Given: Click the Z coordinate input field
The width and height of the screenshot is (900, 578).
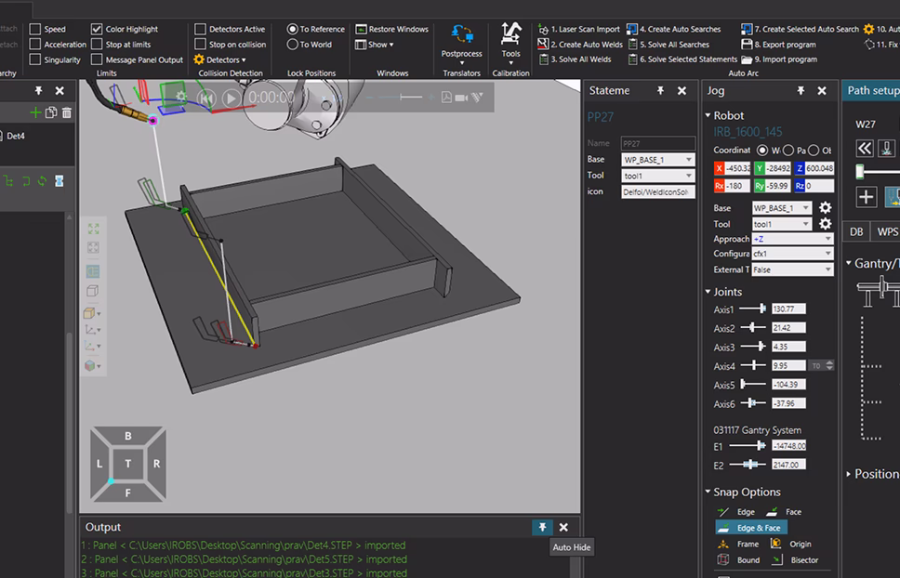Looking at the screenshot, I should coord(820,168).
